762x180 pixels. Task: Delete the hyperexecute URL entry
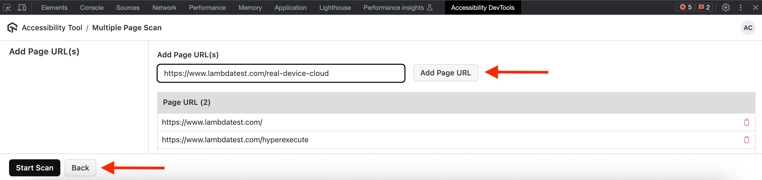pos(746,139)
